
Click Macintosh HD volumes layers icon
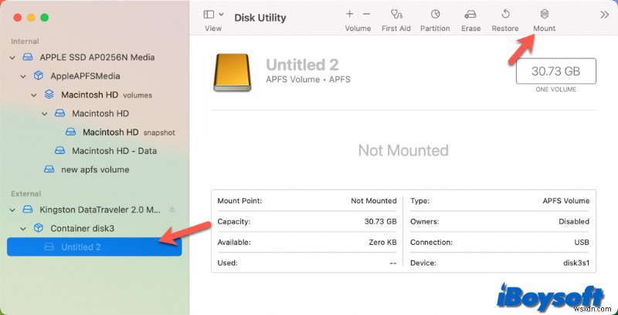(x=49, y=95)
